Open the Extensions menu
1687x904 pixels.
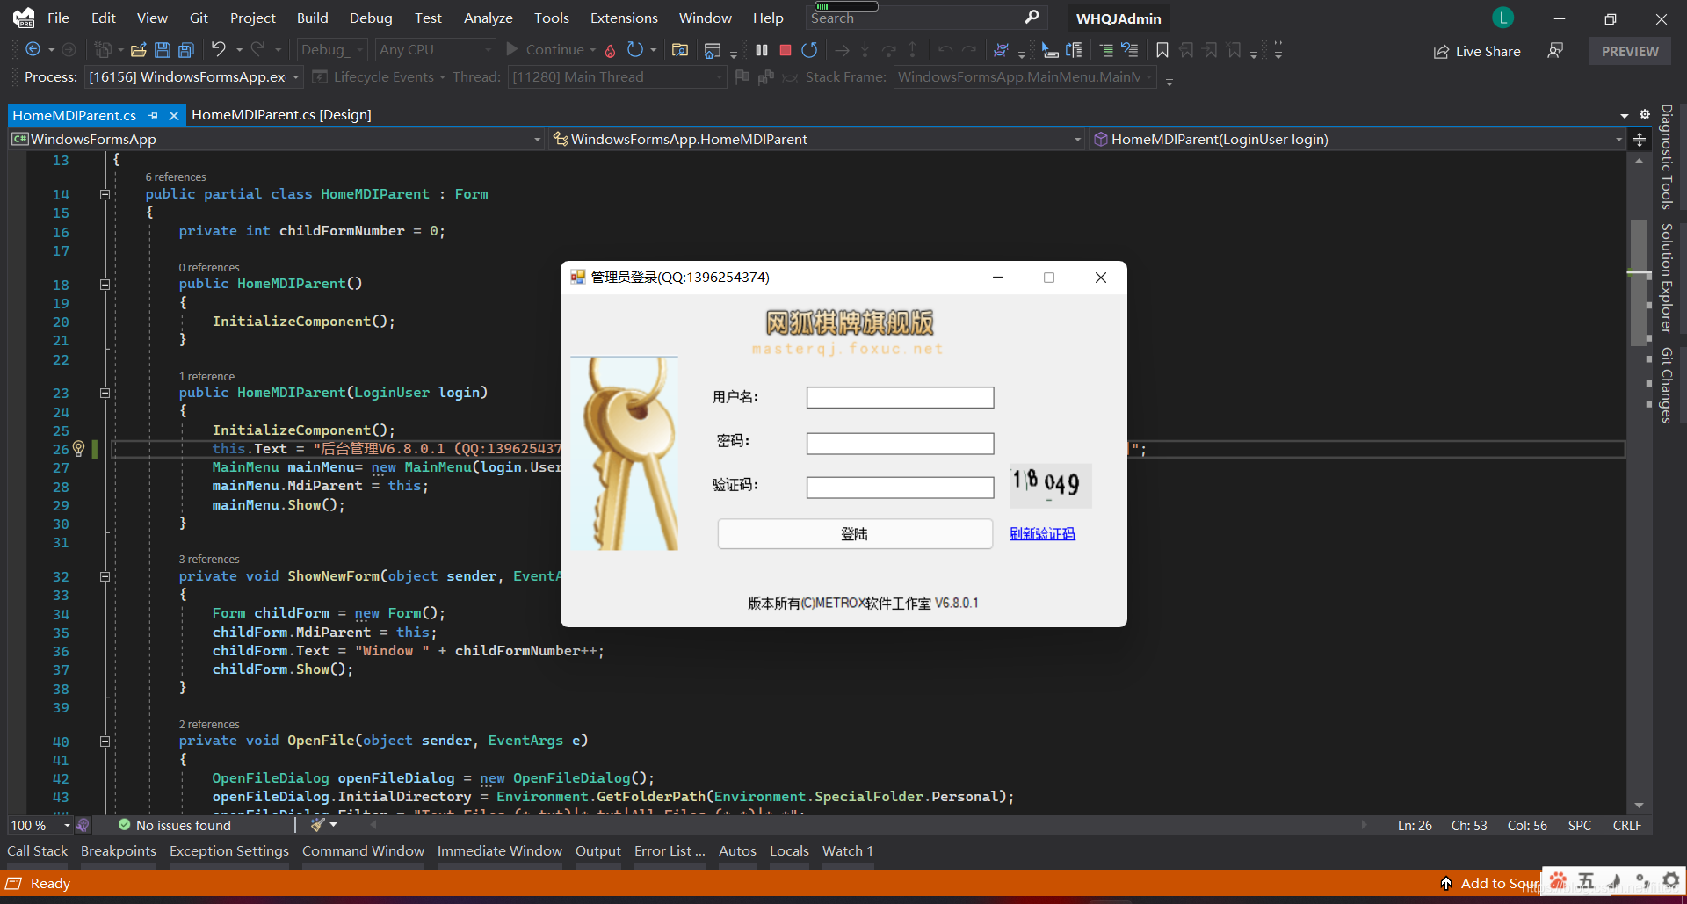point(624,18)
